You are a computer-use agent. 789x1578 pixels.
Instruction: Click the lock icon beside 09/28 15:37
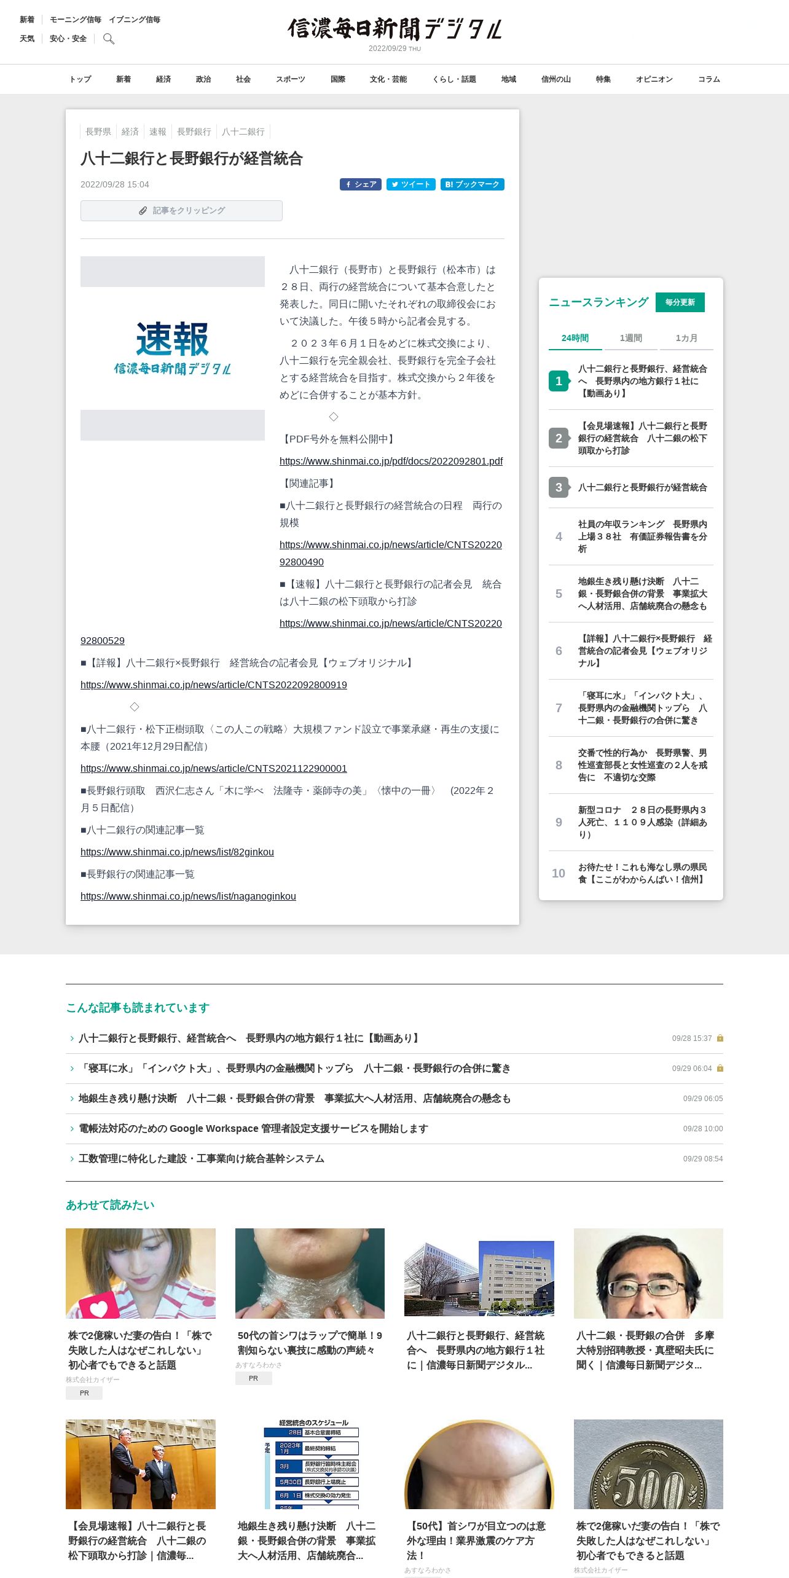pos(720,1038)
